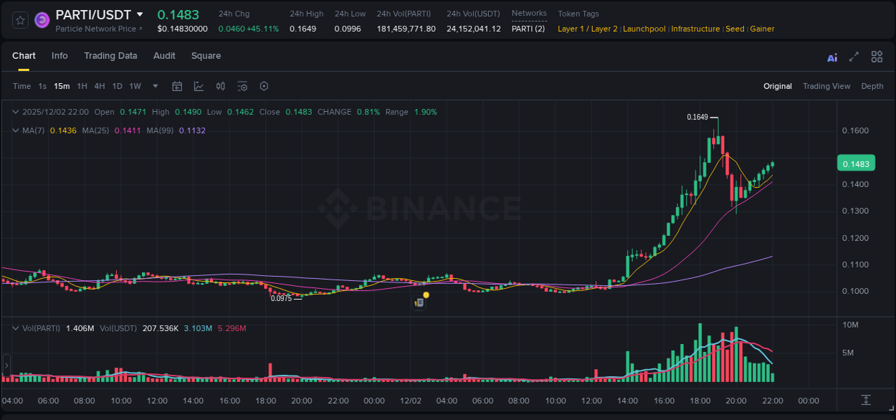Open the extra timeframe dropdown arrow
Viewport: 896px width, 420px height.
[154, 86]
